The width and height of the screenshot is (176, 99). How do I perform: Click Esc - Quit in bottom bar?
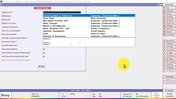(x=76, y=90)
